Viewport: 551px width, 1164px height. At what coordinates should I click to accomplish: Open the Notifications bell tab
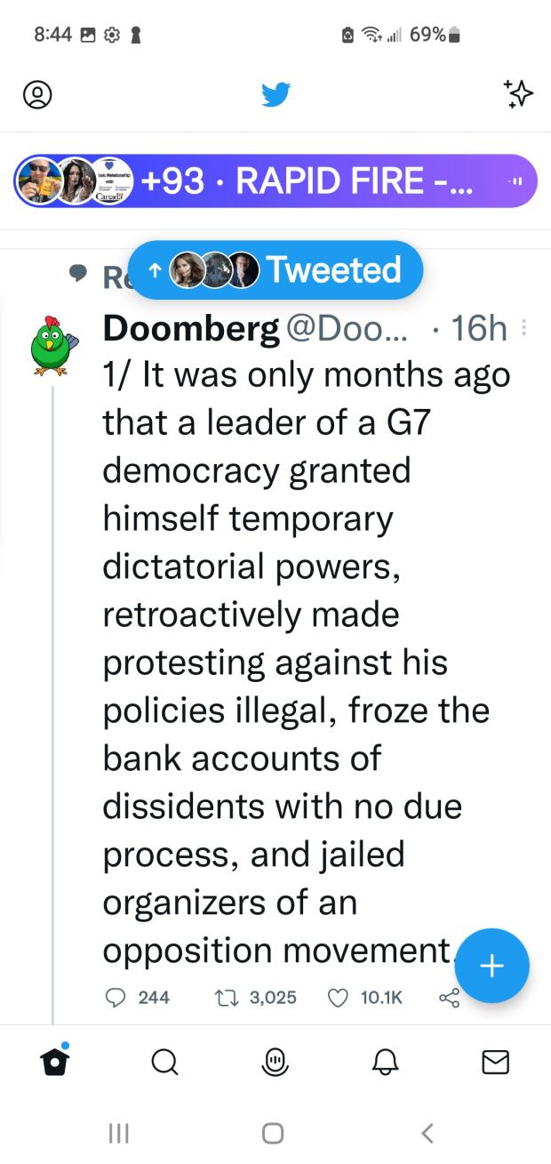click(385, 1061)
